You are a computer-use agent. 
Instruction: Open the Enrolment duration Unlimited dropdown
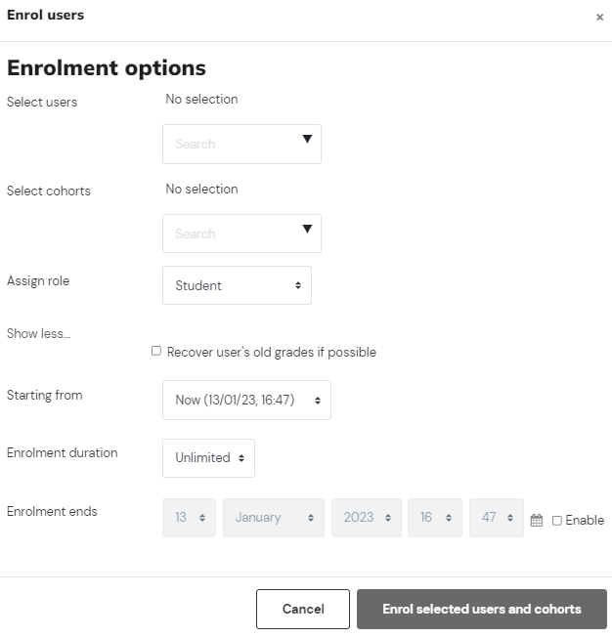pyautogui.click(x=208, y=458)
